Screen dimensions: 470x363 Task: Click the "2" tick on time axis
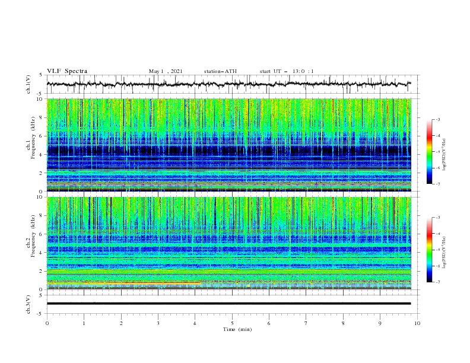click(121, 323)
